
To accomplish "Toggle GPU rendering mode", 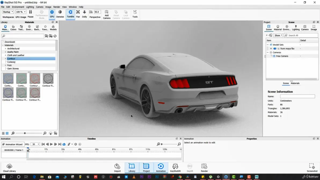I will (52, 14).
